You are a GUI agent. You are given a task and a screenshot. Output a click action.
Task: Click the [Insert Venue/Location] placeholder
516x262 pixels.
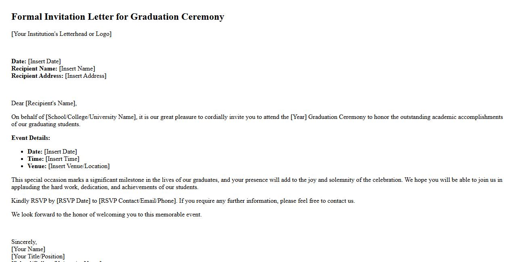[x=79, y=166]
